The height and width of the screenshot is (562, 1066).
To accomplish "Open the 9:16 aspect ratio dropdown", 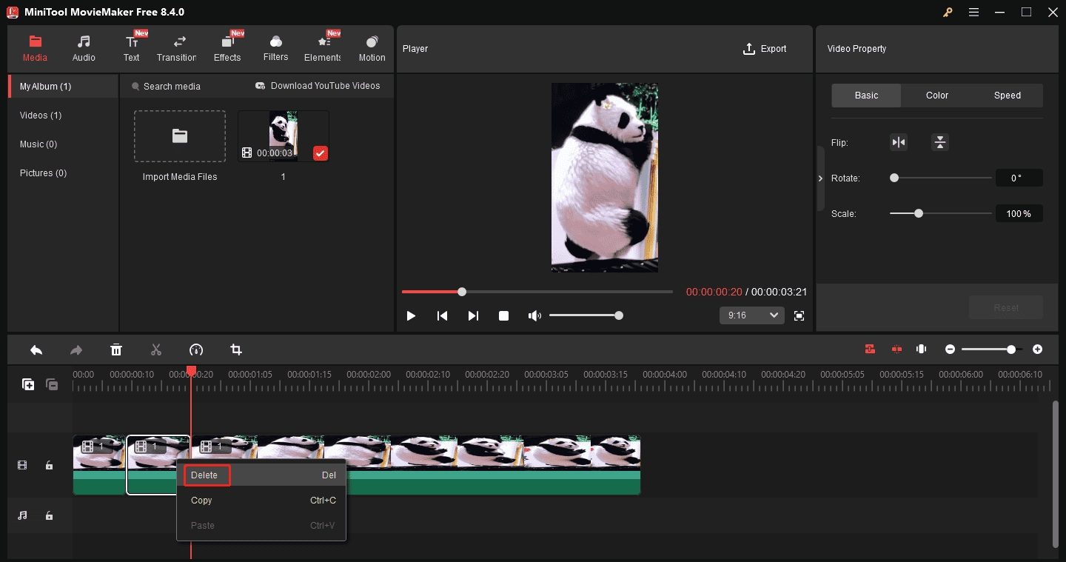I will point(751,315).
